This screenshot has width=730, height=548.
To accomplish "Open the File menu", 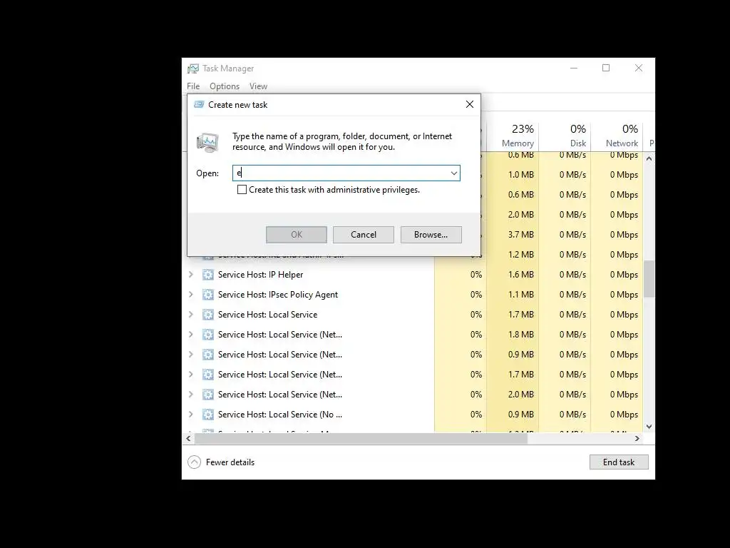I will [193, 86].
